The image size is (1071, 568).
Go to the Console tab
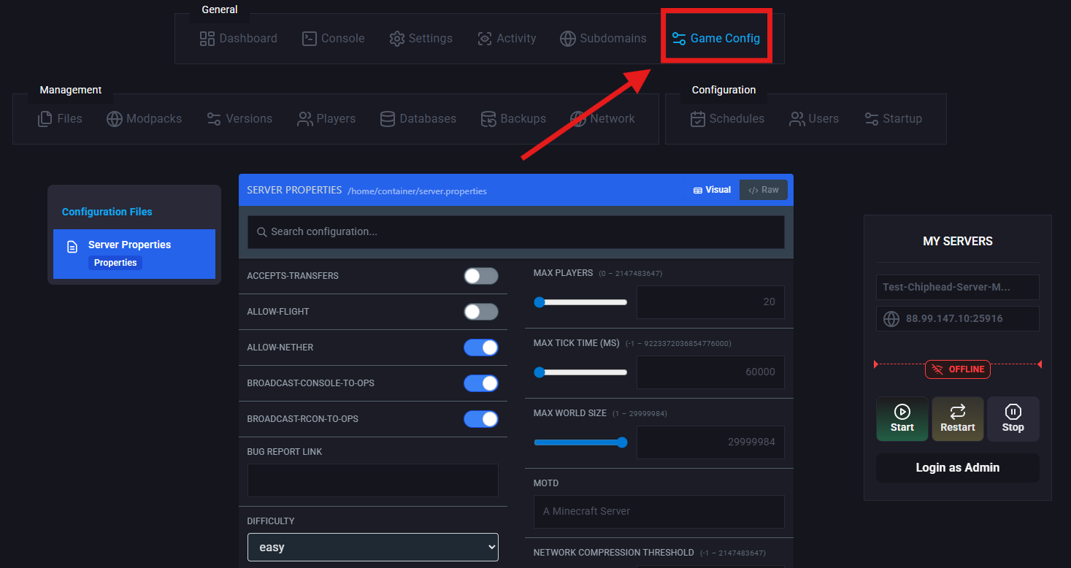click(334, 39)
